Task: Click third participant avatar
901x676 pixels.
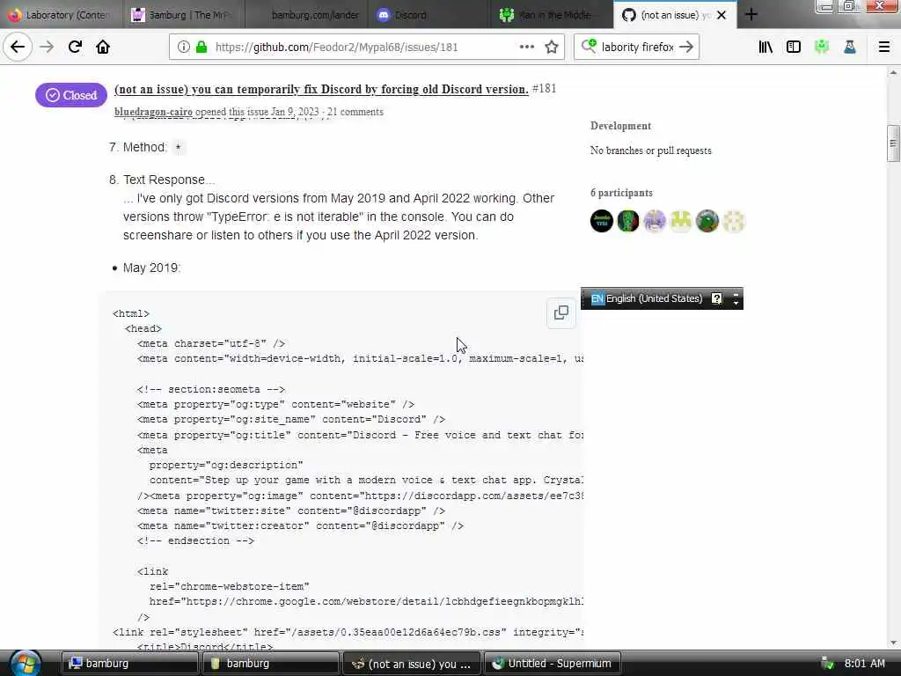Action: (655, 221)
